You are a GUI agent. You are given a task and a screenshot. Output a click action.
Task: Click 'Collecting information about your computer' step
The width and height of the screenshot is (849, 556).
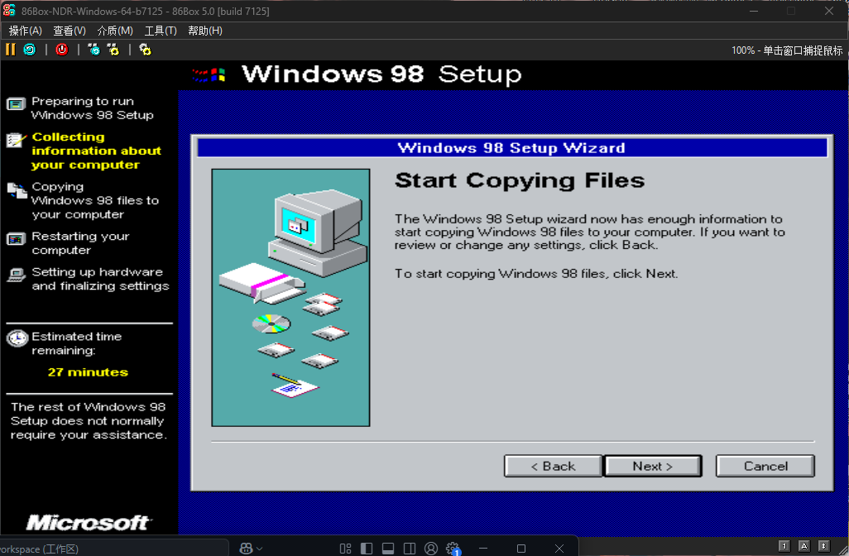[96, 151]
